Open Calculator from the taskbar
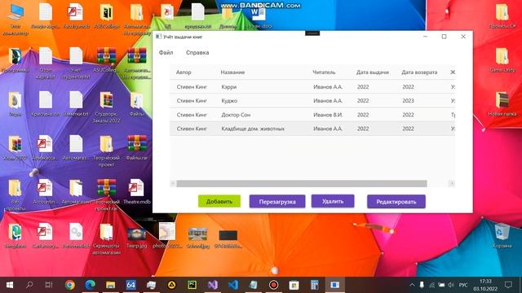This screenshot has width=522, height=293. pyautogui.click(x=314, y=285)
